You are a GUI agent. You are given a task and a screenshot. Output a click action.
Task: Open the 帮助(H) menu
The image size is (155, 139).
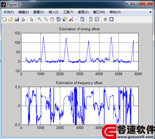click(x=115, y=12)
